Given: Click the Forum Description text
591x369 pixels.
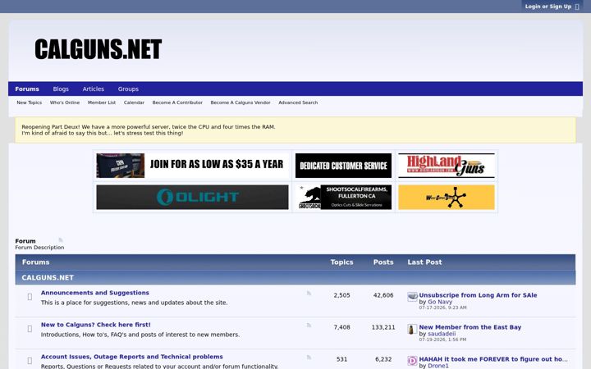Looking at the screenshot, I should 39,248.
